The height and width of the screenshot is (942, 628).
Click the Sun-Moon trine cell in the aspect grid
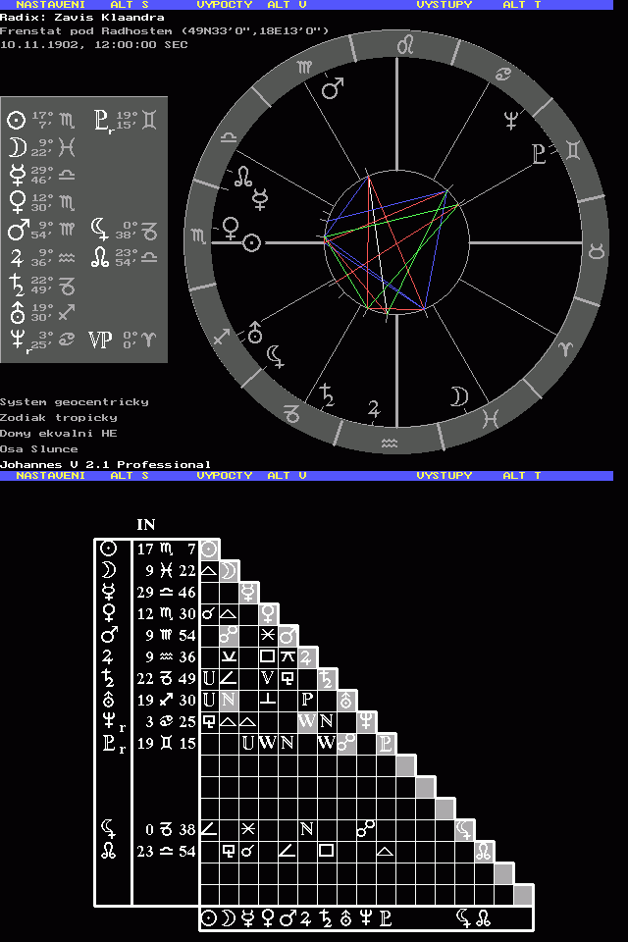(x=209, y=569)
